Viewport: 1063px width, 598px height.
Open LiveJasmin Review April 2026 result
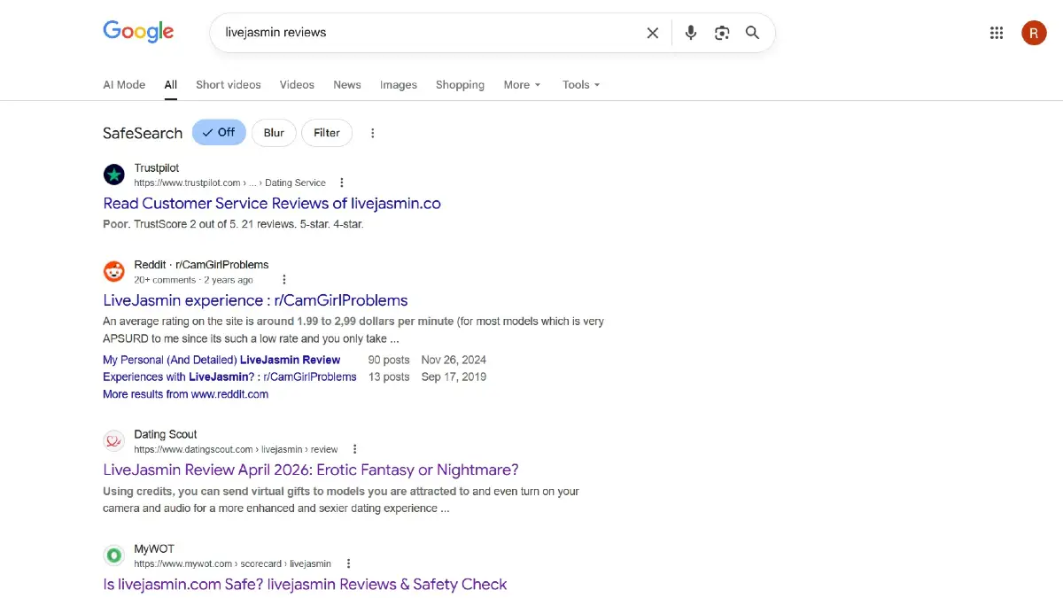click(x=311, y=470)
